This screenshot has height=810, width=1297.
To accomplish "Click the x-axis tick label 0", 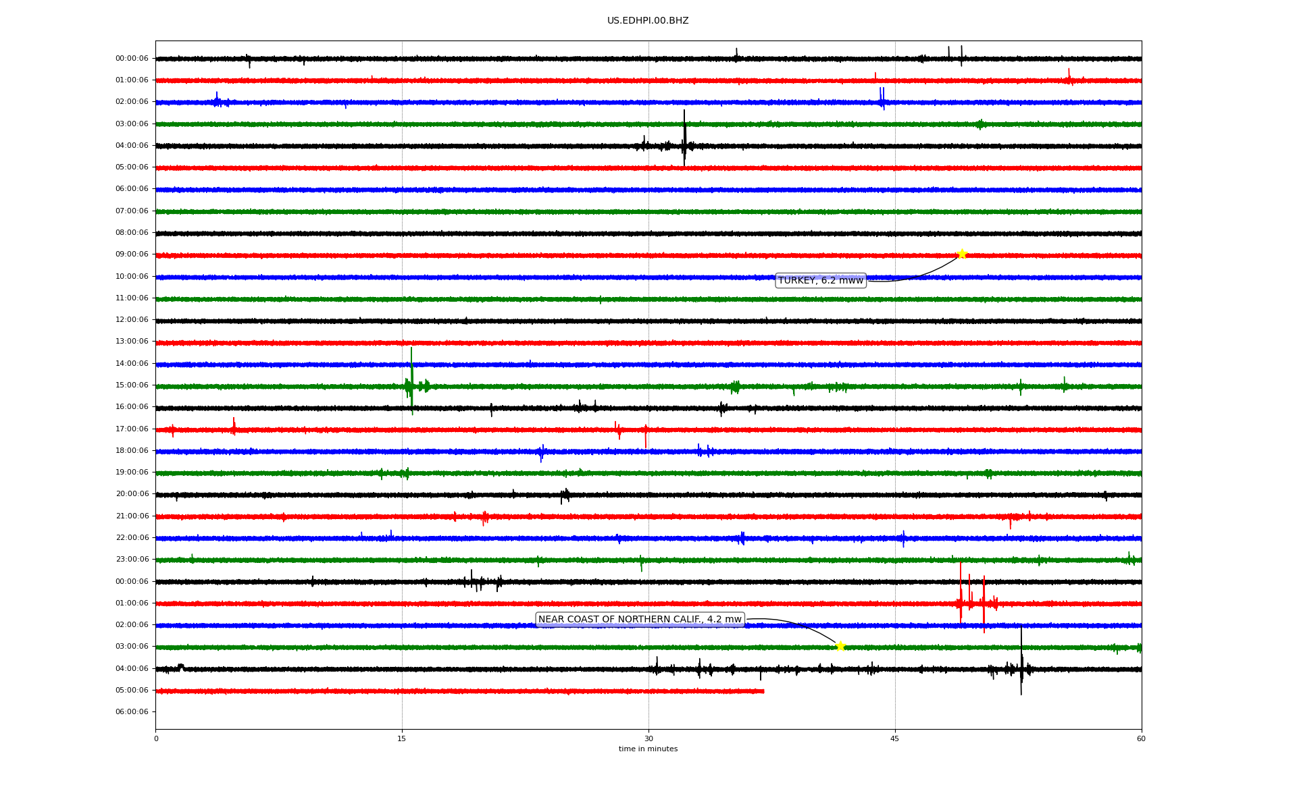I will 156,738.
